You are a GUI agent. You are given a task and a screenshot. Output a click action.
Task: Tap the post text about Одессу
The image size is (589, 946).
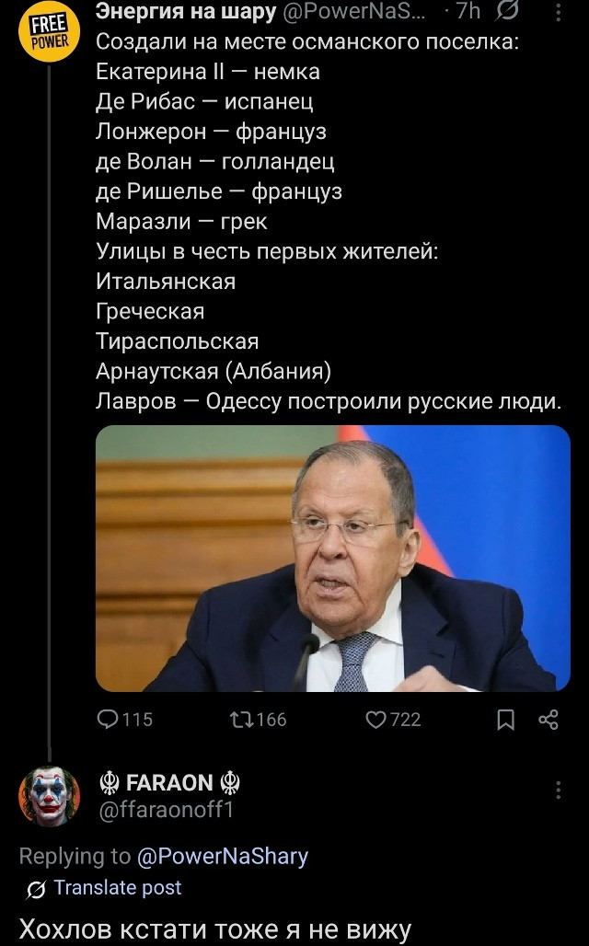329,401
